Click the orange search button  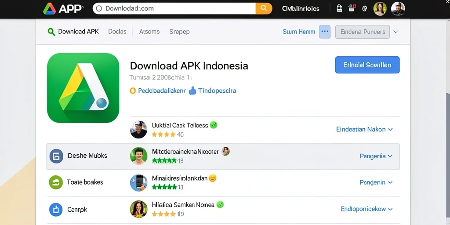coord(264,9)
